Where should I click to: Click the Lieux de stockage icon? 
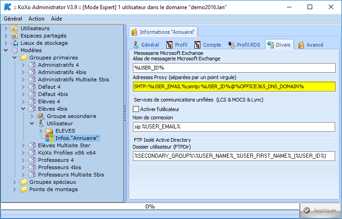[x=14, y=43]
